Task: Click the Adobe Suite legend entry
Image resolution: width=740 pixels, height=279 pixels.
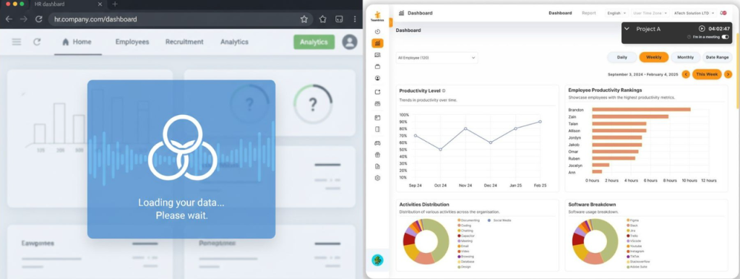Action: [x=637, y=267]
